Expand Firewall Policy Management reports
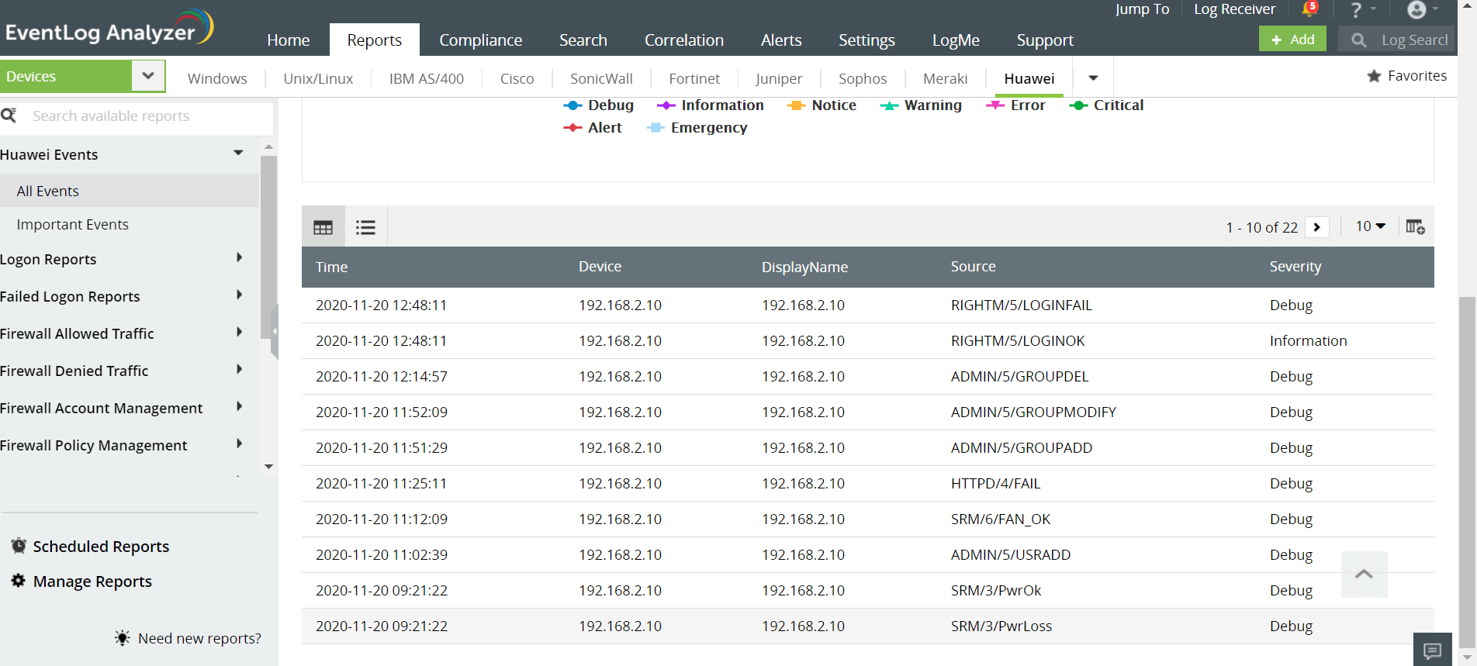Screen dimensions: 1477x666 click(x=240, y=443)
